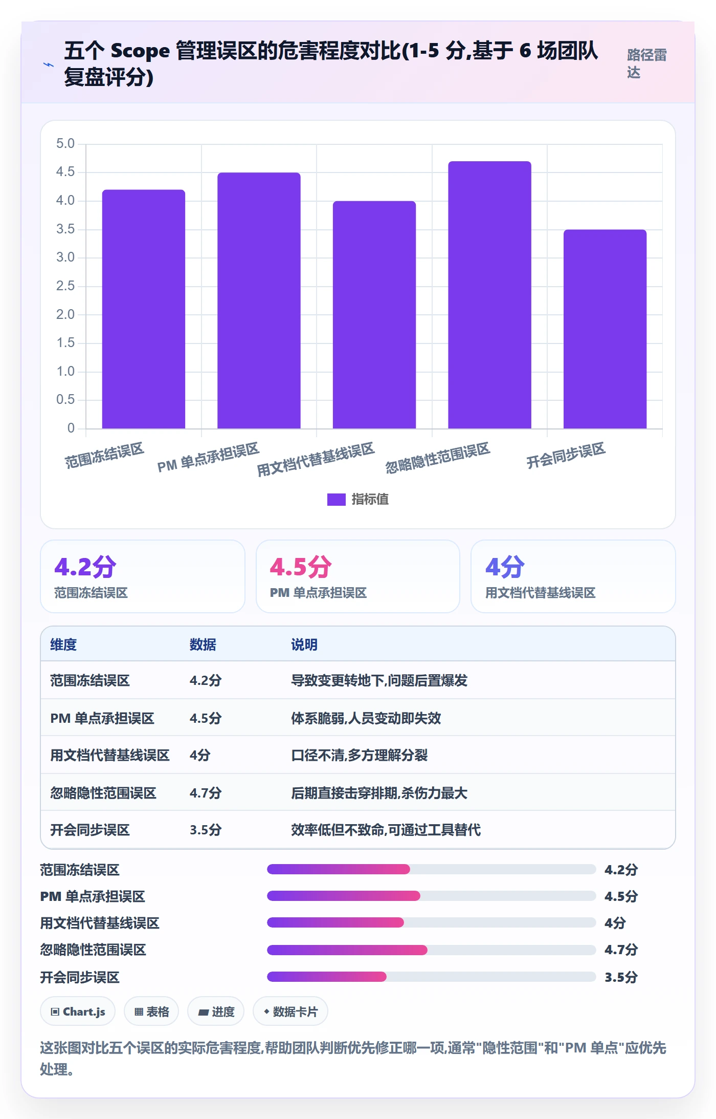Click the PM 单点承担误区 progress bar
Screen dimensions: 716x1119
click(x=431, y=896)
